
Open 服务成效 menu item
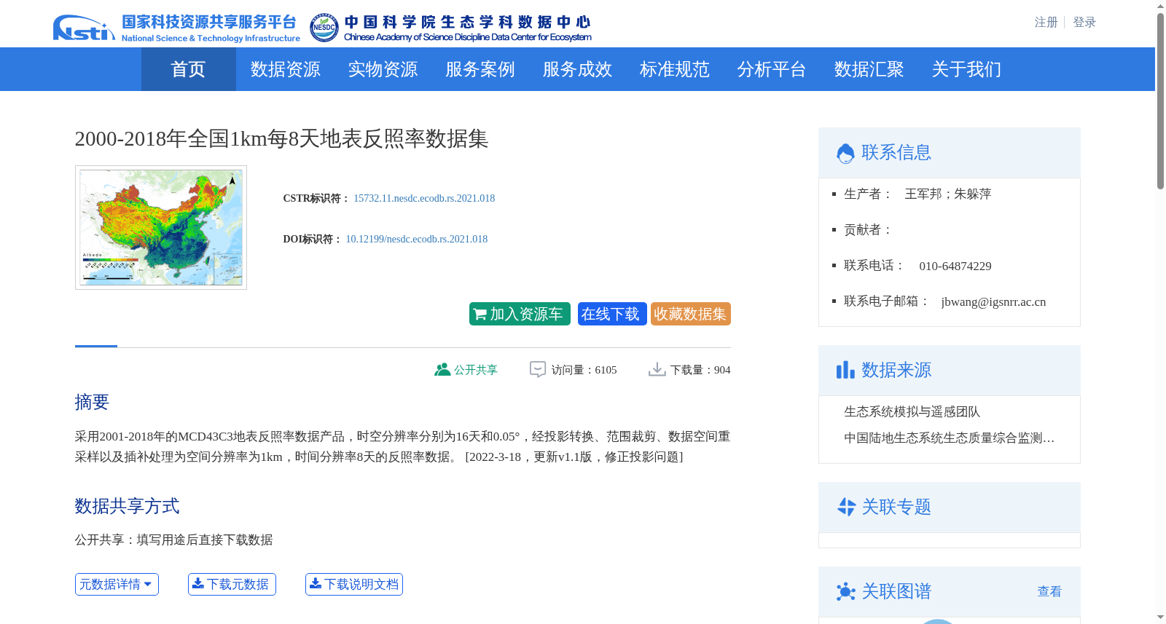577,69
